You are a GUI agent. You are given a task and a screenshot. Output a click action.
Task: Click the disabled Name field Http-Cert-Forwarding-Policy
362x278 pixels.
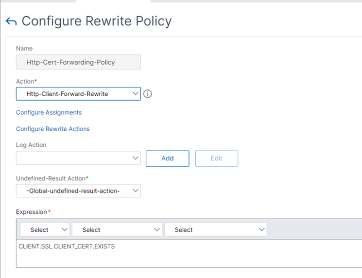point(78,62)
